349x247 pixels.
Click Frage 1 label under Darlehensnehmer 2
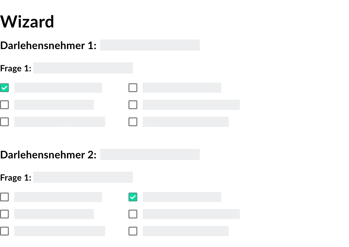click(x=16, y=178)
